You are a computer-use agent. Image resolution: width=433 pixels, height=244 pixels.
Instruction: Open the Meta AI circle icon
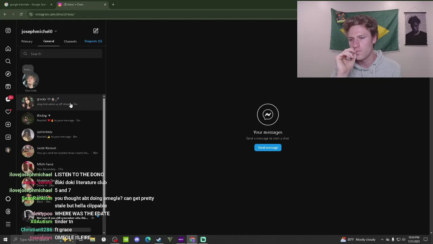(8, 199)
